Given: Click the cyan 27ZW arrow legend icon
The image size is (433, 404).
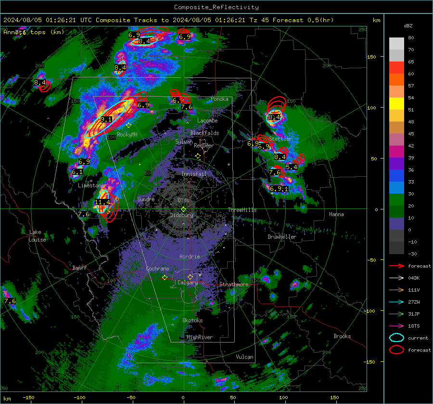Looking at the screenshot, I should pos(396,302).
